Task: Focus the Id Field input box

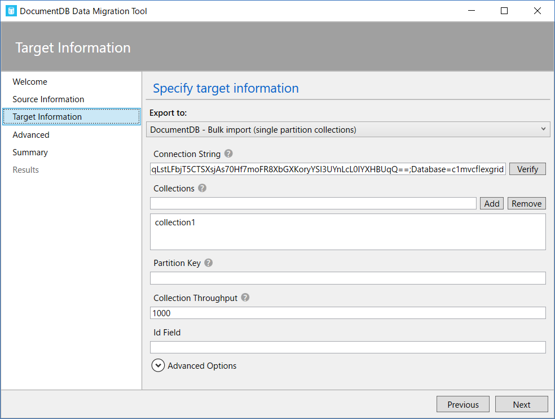Action: tap(347, 347)
